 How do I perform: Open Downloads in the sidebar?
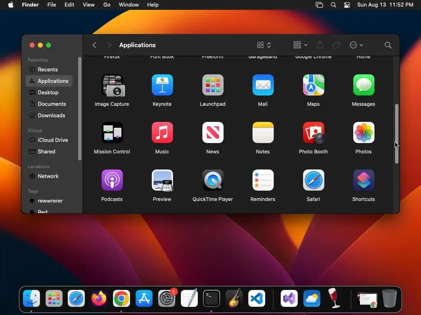[49, 115]
